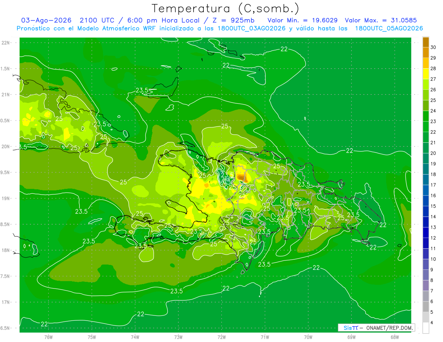The height and width of the screenshot is (342, 443).
Task: Click the yellow legend swatch between 27 and 28
Action: coord(426,74)
